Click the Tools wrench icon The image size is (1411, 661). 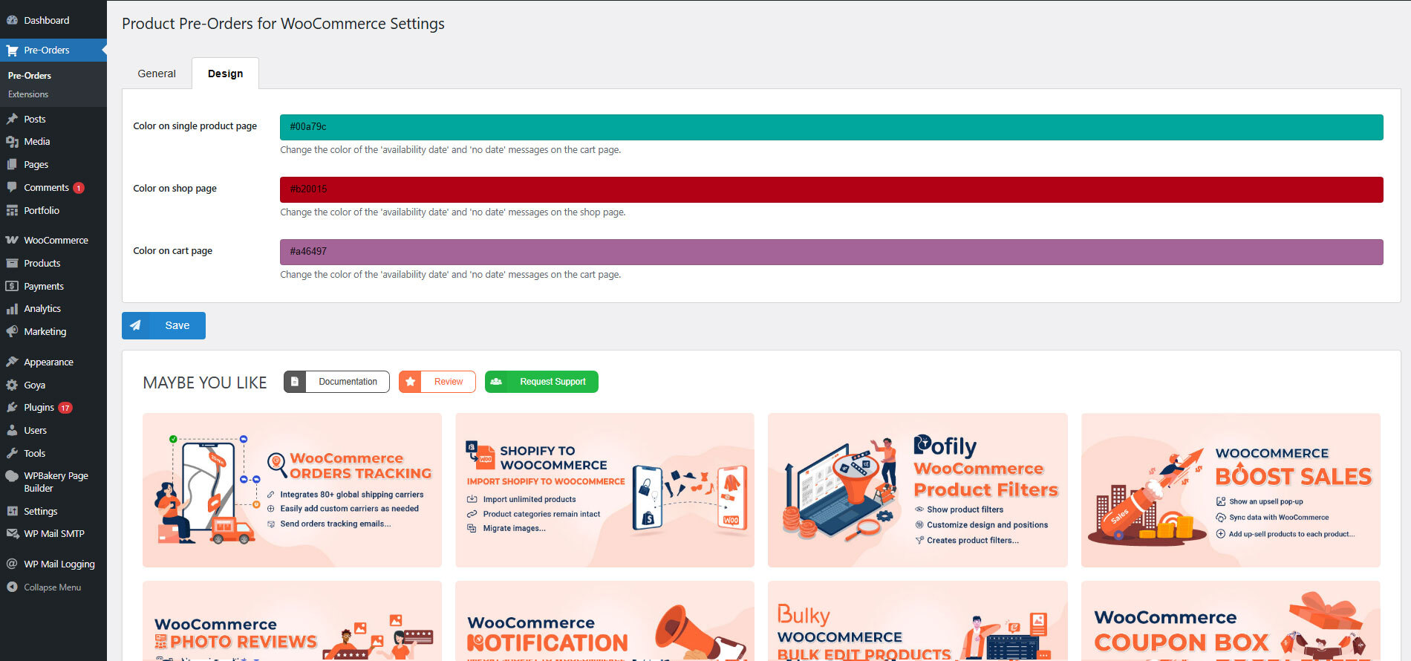pyautogui.click(x=12, y=453)
